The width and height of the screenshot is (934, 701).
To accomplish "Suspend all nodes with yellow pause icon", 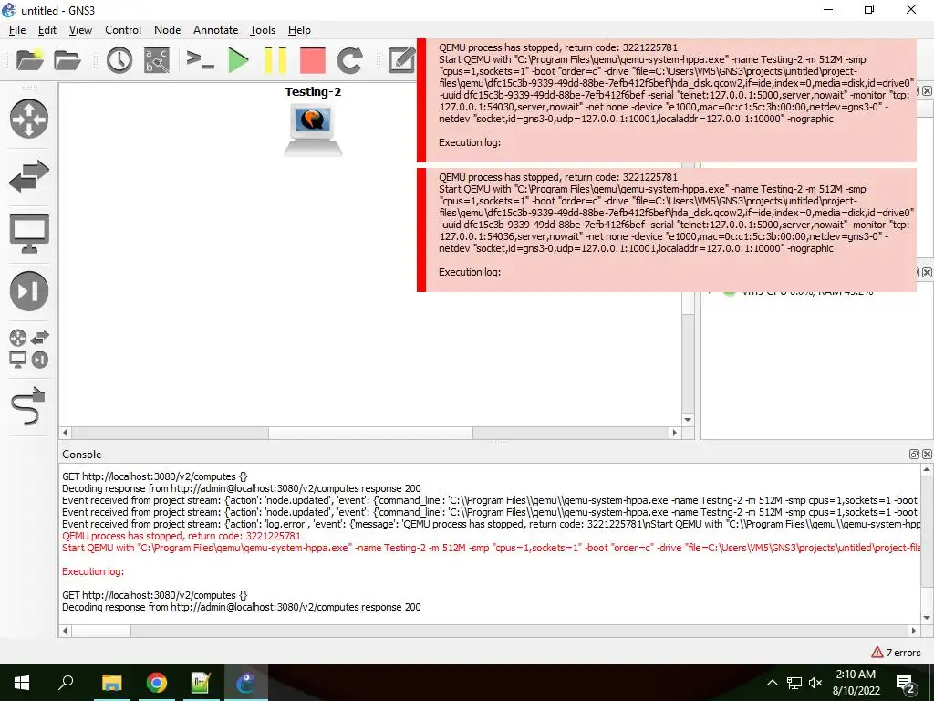I will tap(275, 60).
